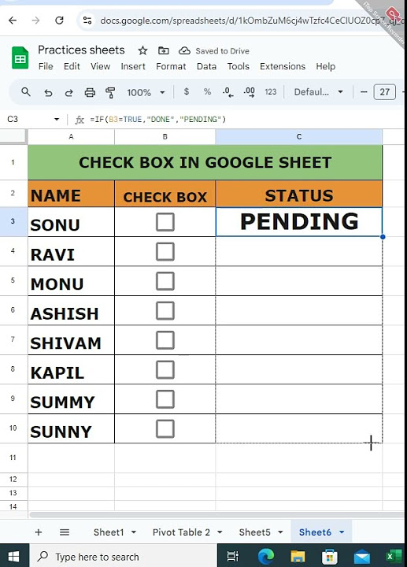Star the Practices sheets document

click(142, 50)
